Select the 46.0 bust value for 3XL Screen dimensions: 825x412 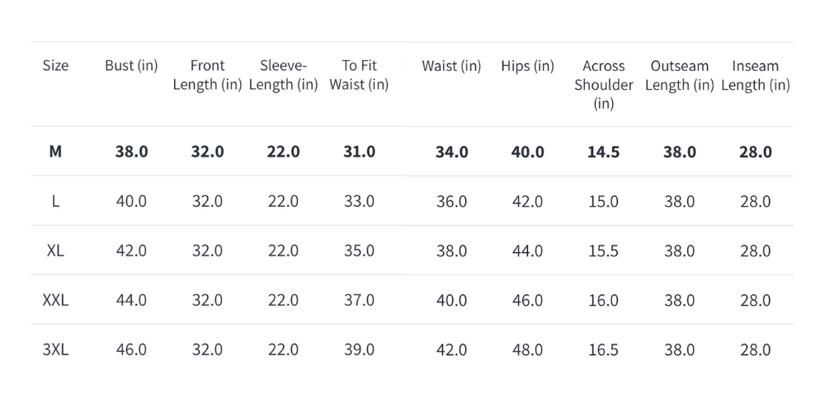pos(131,349)
